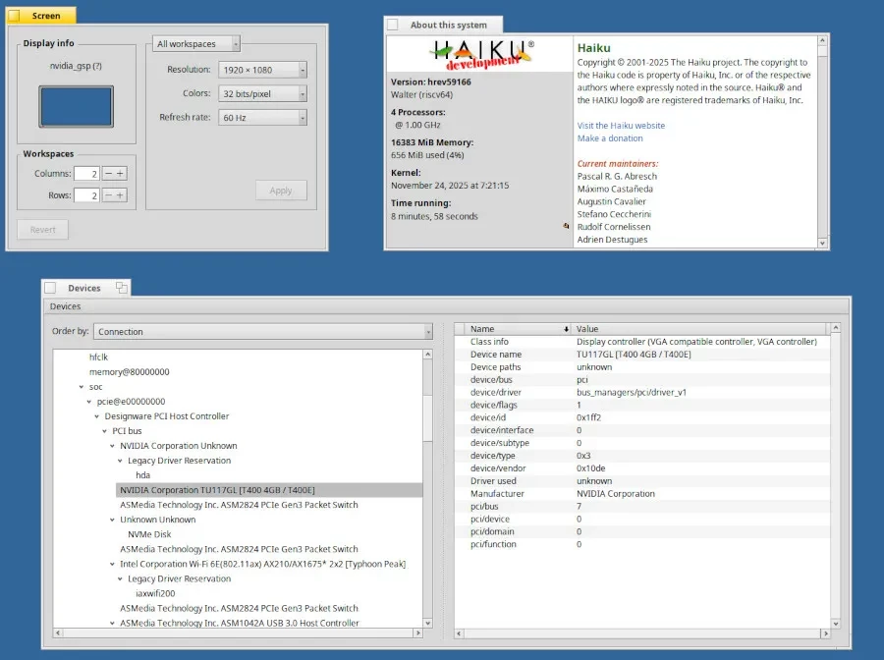Open the All workspaces selector
This screenshot has width=884, height=660.
tap(196, 44)
